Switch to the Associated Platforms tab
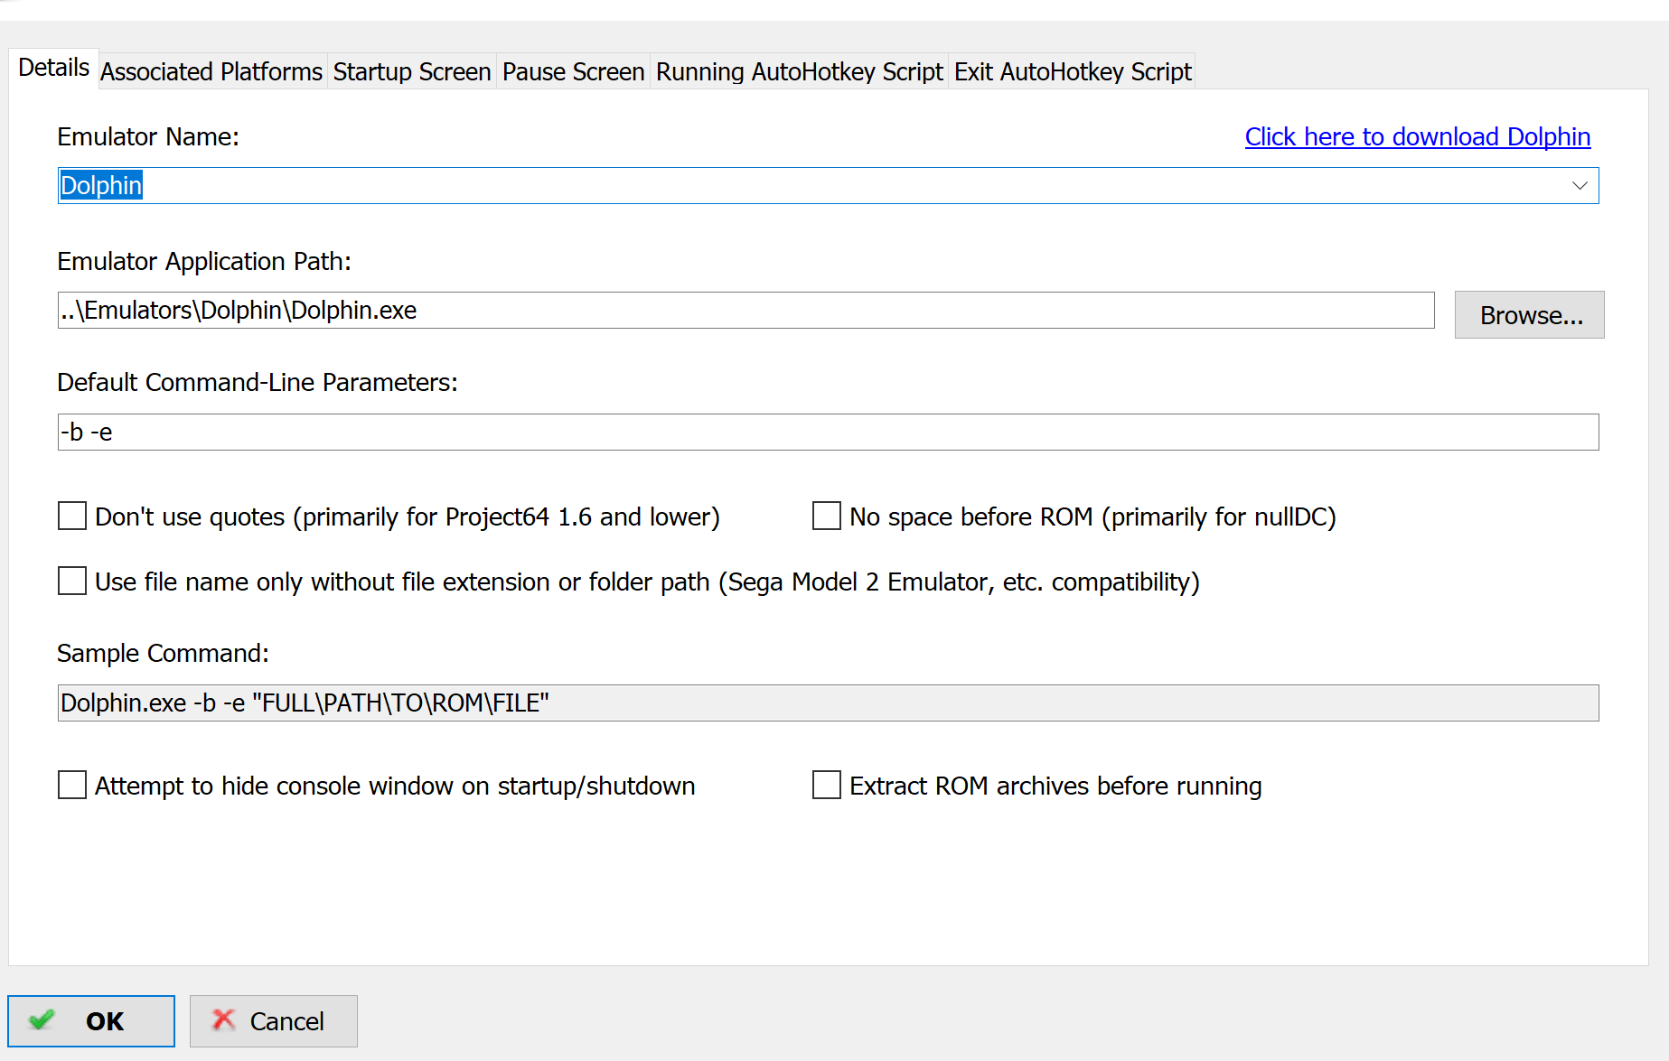 click(211, 71)
